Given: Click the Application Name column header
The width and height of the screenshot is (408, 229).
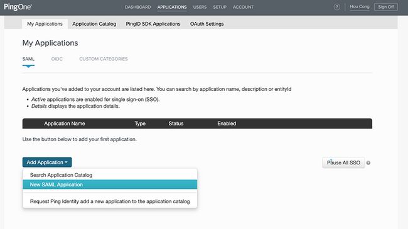Looking at the screenshot, I should coord(65,124).
